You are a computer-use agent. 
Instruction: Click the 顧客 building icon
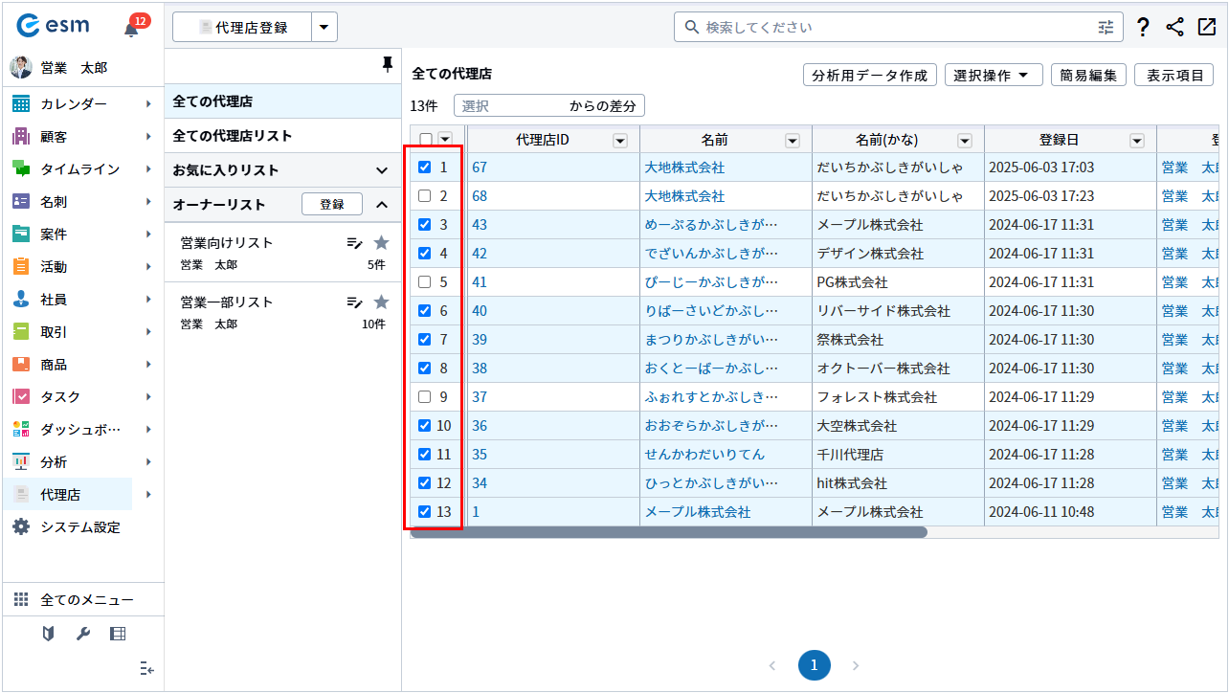[21, 136]
